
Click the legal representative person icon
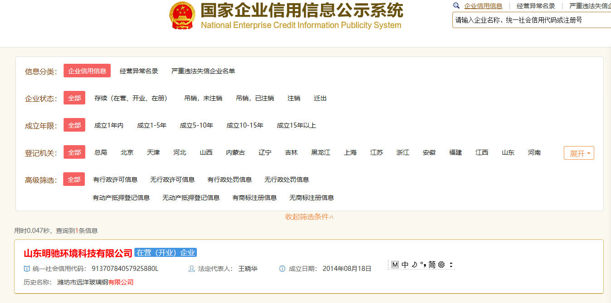click(191, 269)
